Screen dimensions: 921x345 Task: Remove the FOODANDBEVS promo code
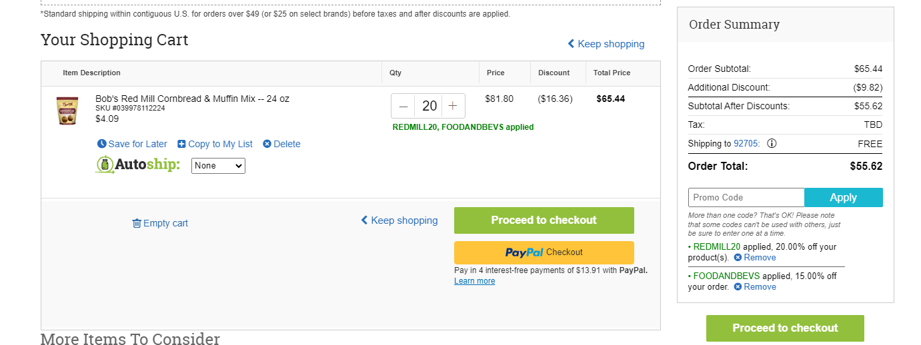coord(755,287)
